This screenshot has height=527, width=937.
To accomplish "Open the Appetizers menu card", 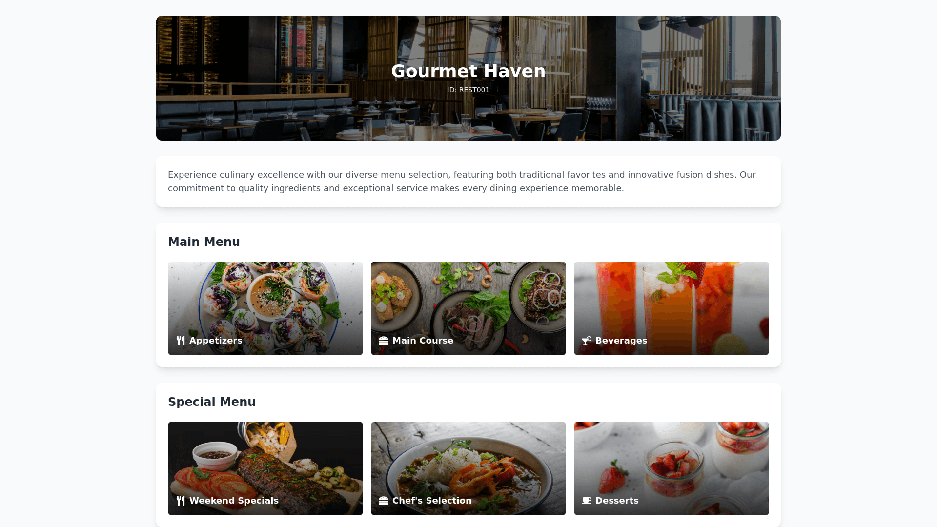I will click(x=265, y=308).
